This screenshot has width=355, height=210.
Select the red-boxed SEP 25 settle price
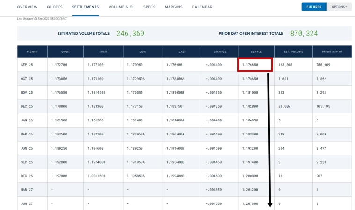pyautogui.click(x=255, y=65)
